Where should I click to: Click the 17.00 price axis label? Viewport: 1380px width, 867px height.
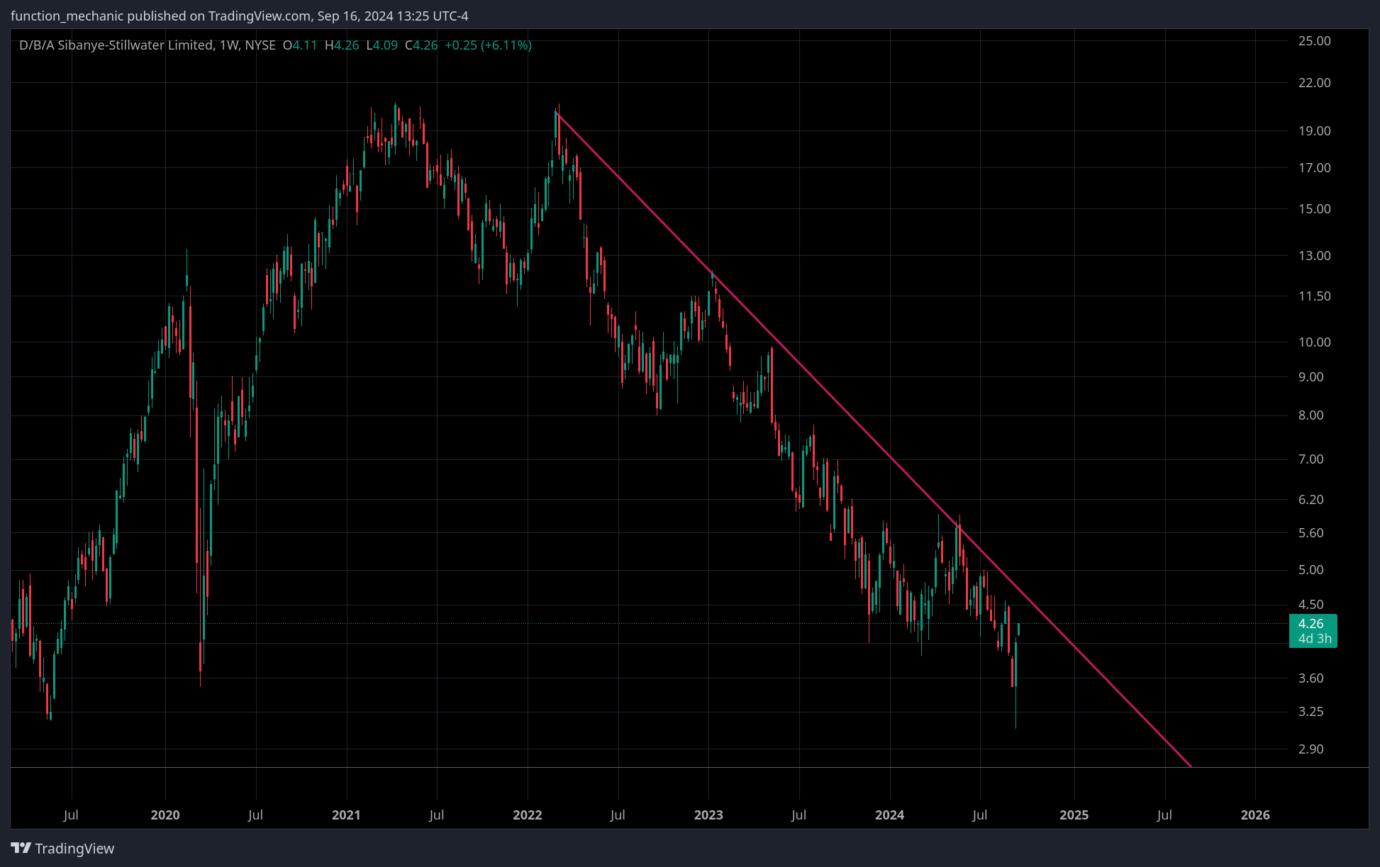click(x=1314, y=168)
